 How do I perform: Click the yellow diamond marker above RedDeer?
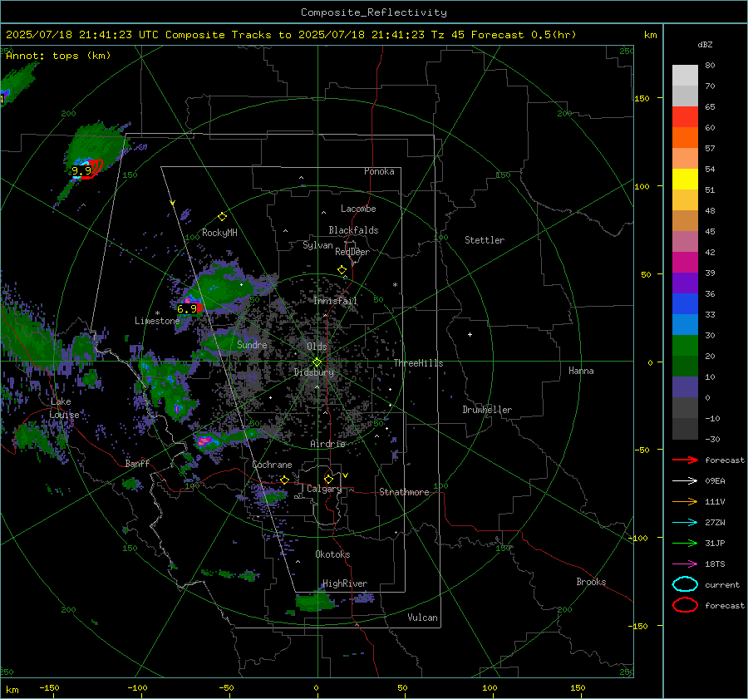pyautogui.click(x=342, y=270)
